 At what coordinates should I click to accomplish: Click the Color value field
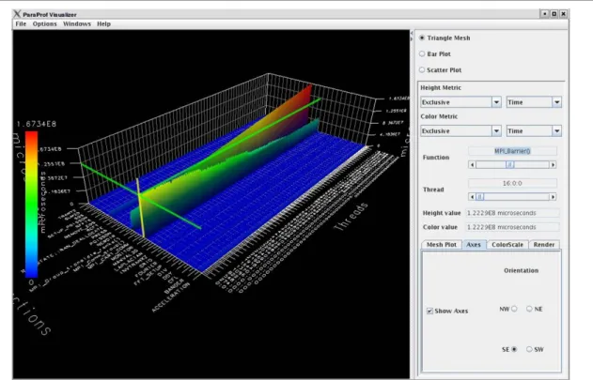click(x=512, y=227)
